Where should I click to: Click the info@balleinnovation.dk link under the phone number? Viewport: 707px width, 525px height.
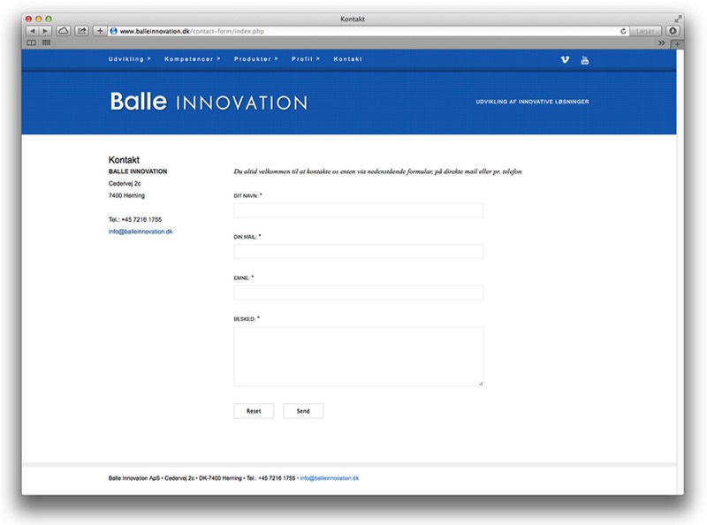coord(141,232)
